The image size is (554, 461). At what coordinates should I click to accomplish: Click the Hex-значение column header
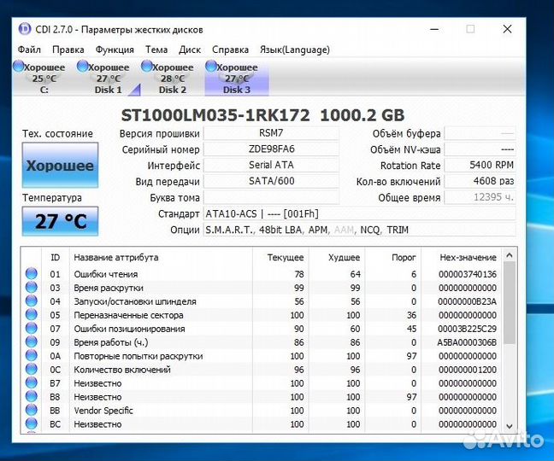[x=461, y=258]
